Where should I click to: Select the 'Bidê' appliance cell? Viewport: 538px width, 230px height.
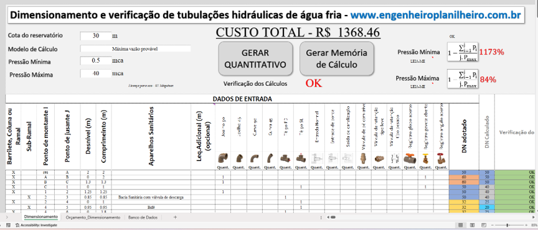(151, 208)
